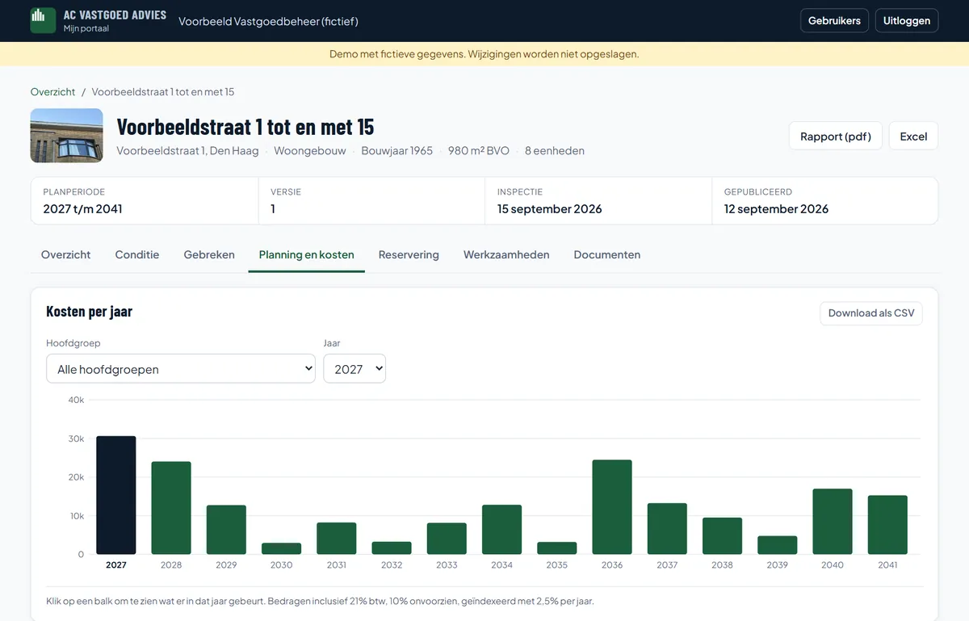Click the inspectie date 15 september 2026
969x621 pixels.
coord(549,208)
